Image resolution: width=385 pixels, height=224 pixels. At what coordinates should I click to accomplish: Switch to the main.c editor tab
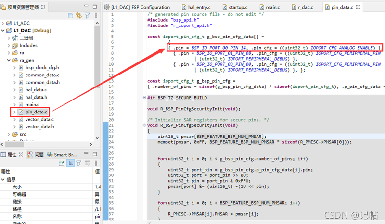click(270, 7)
